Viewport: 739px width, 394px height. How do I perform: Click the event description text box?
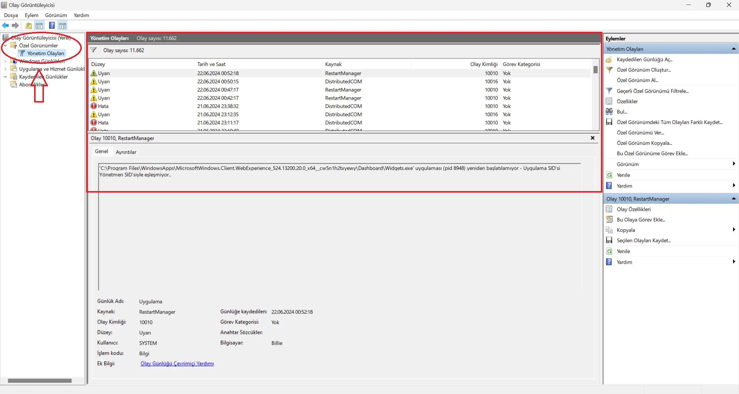tap(339, 227)
